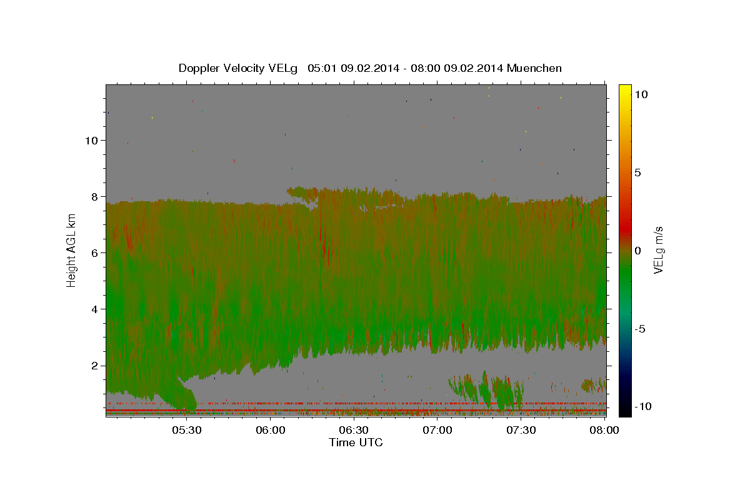750x500 pixels.
Task: Click the colorbar value '10' at top
Action: [x=641, y=94]
